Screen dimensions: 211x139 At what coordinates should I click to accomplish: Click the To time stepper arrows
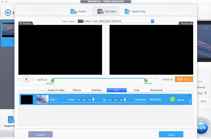(x=125, y=100)
